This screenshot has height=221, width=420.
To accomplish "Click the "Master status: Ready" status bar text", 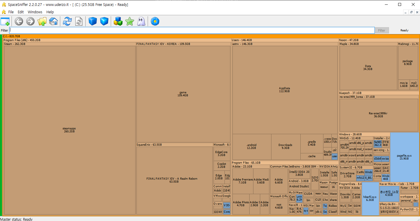I will (16, 219).
